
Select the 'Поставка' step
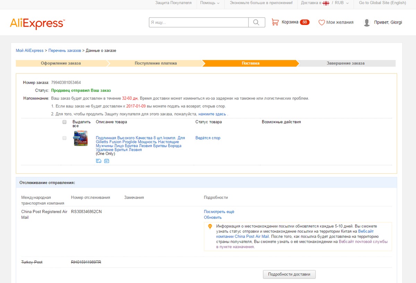coord(251,63)
